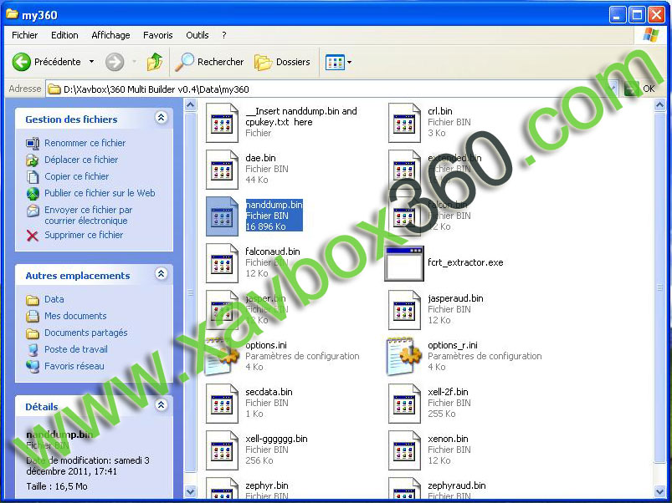Minimize the my360 window
The image size is (672, 503).
617,15
